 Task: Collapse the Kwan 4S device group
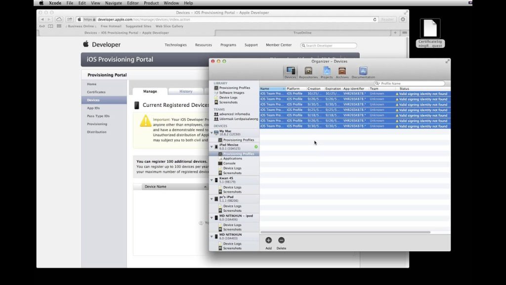point(211,180)
